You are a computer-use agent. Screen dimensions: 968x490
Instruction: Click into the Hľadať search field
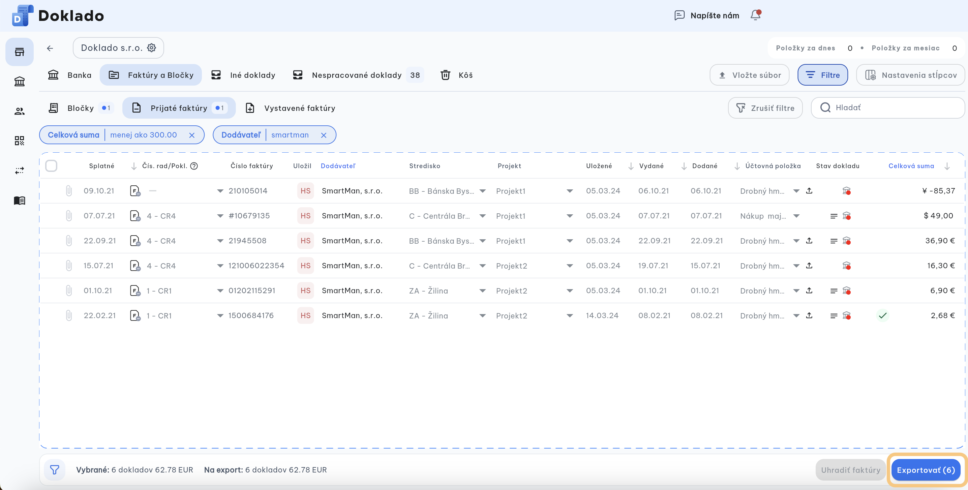click(887, 108)
